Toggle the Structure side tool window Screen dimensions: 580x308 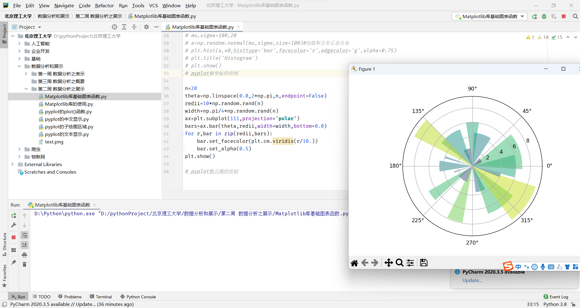point(4,244)
